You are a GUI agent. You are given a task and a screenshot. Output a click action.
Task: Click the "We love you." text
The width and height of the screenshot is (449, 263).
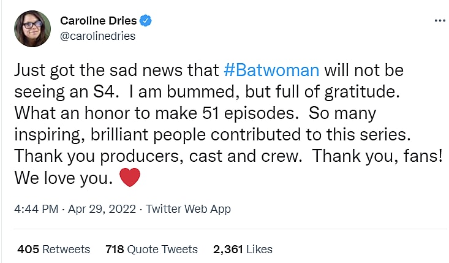(x=59, y=180)
